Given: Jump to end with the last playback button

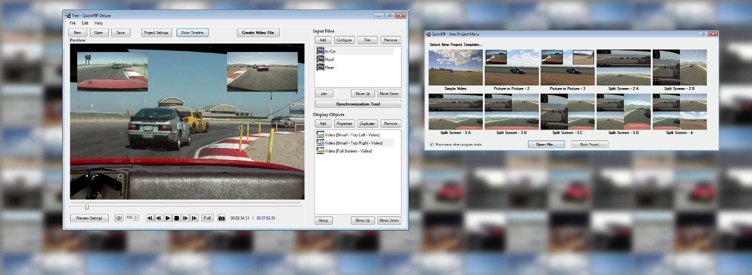Looking at the screenshot, I should pos(194,218).
